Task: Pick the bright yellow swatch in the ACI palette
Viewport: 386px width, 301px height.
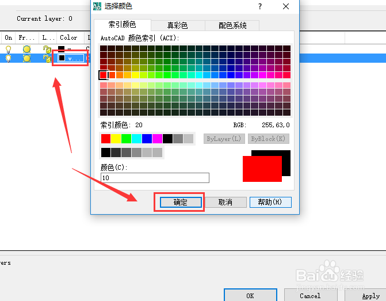Action: [135, 75]
